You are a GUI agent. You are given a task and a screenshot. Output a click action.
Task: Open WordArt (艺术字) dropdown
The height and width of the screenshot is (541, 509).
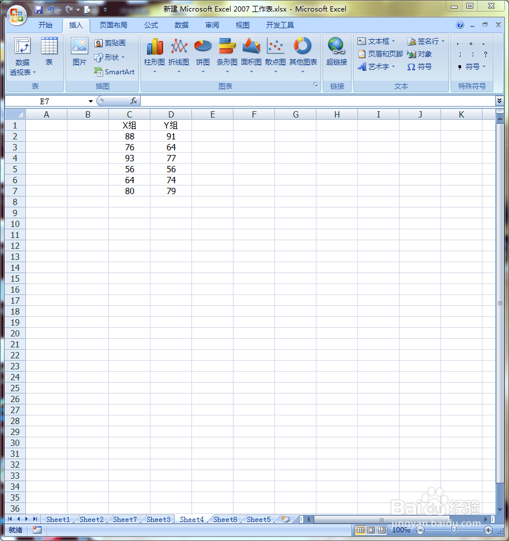(x=376, y=67)
